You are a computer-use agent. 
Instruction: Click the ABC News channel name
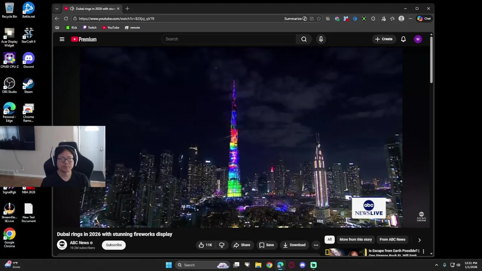79,243
